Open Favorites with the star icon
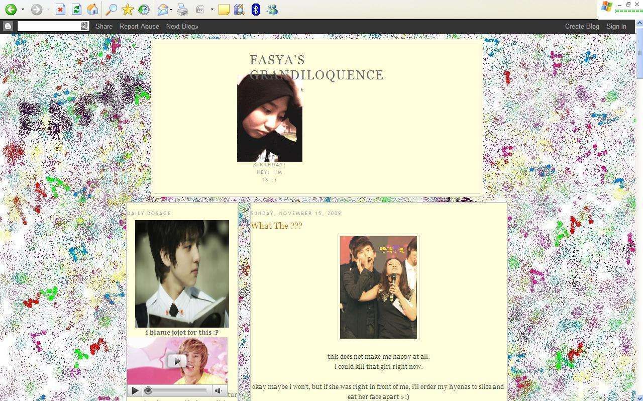 point(128,10)
